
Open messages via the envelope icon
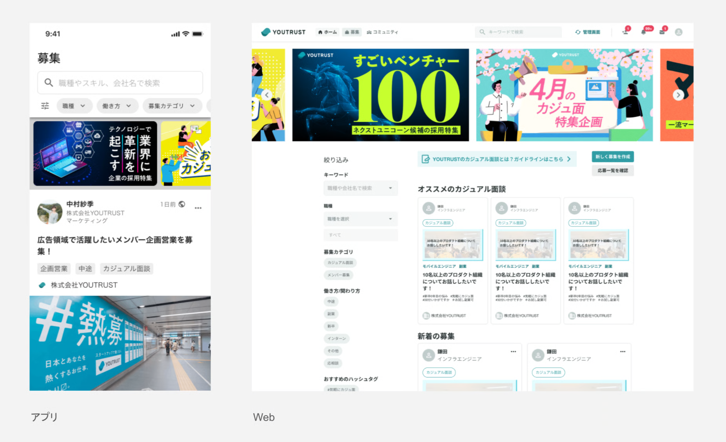tap(662, 32)
